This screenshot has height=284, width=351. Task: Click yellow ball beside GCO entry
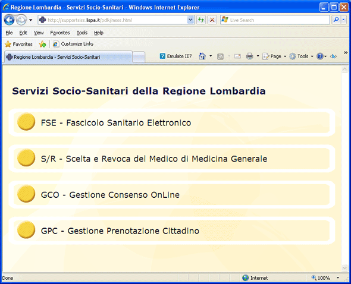pos(26,194)
